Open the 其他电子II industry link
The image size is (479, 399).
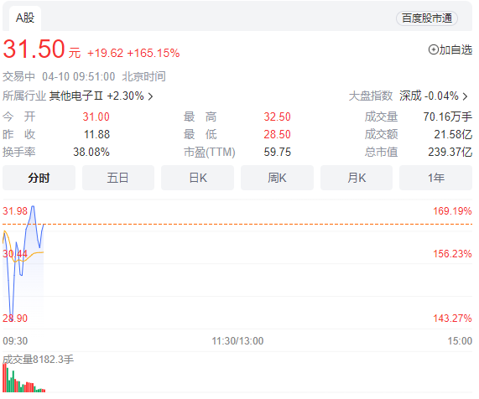[x=75, y=96]
